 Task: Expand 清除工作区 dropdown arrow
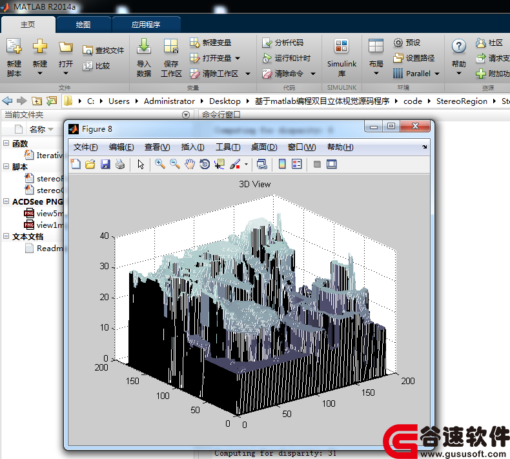click(x=248, y=74)
